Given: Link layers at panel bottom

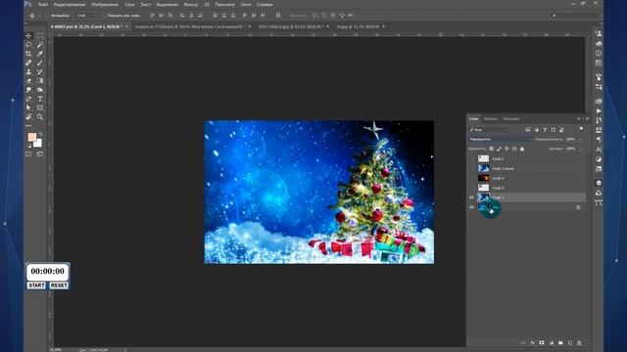Looking at the screenshot, I should click(523, 343).
